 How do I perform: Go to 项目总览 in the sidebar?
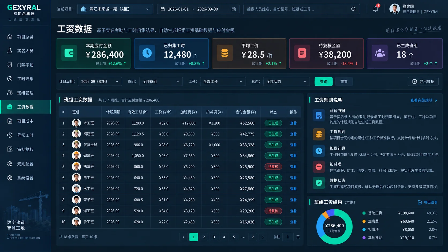click(25, 37)
